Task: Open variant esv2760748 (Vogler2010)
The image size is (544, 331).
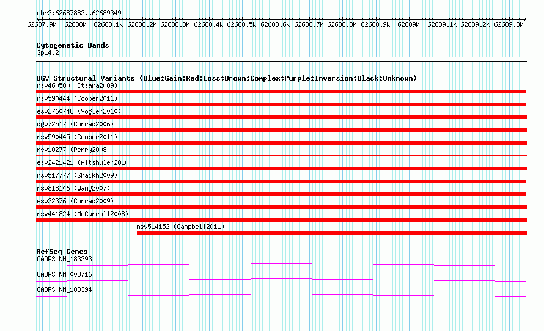Action: coord(79,111)
